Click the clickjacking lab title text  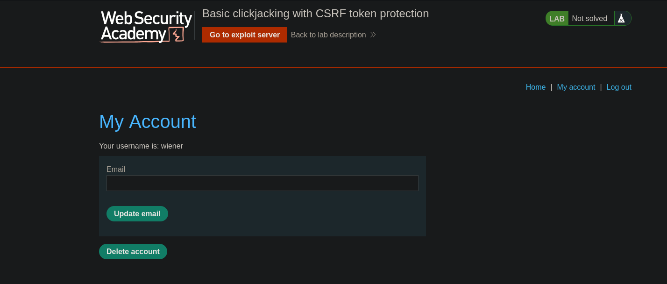[315, 14]
